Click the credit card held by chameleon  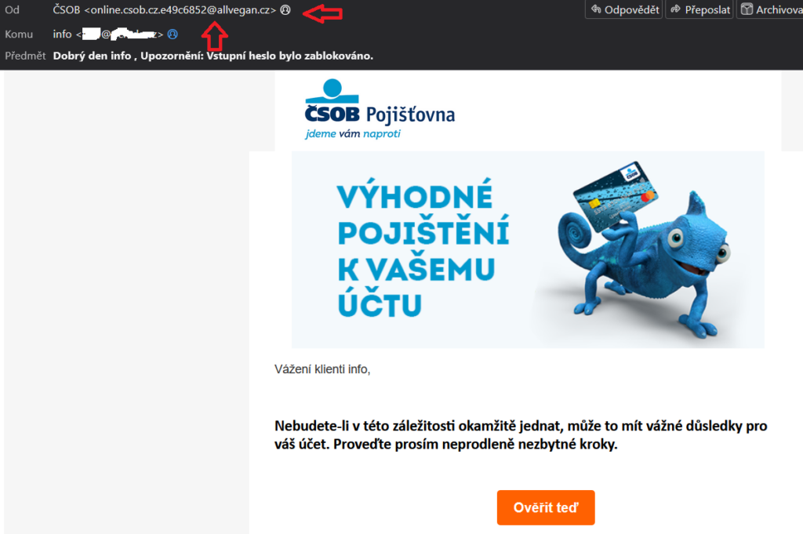[x=615, y=195]
